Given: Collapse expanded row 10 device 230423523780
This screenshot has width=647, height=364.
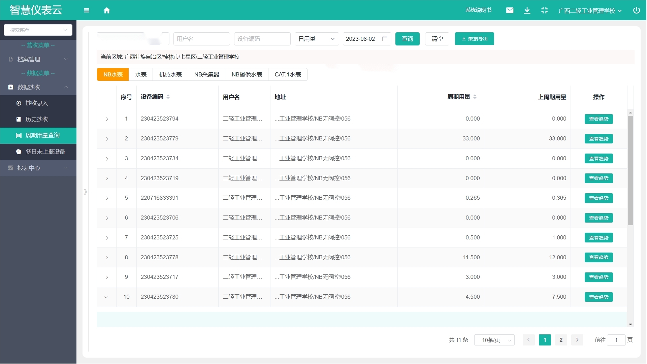Looking at the screenshot, I should click(x=106, y=297).
